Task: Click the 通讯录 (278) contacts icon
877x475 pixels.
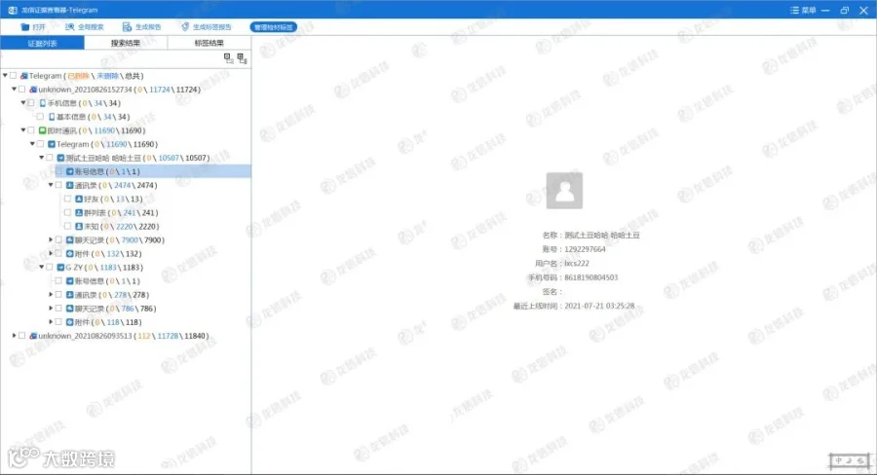Action: coord(70,295)
